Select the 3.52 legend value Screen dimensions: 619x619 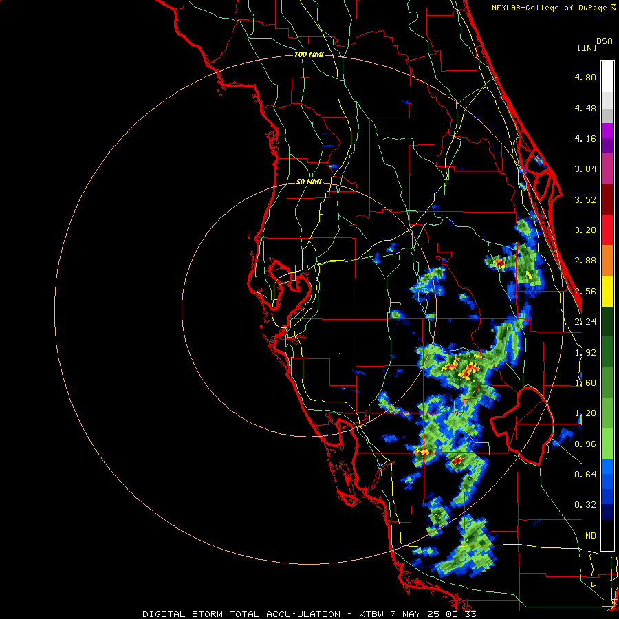(x=585, y=199)
